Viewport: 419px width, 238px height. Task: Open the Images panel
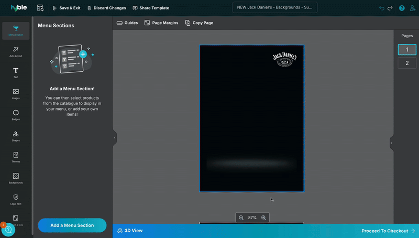point(16,94)
